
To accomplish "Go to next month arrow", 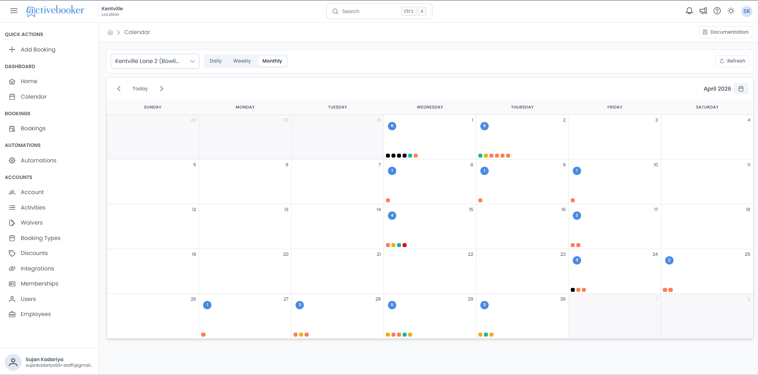I will click(161, 89).
